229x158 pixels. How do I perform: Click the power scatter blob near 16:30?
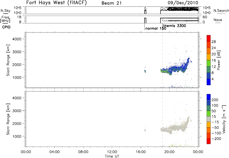[x=145, y=71]
